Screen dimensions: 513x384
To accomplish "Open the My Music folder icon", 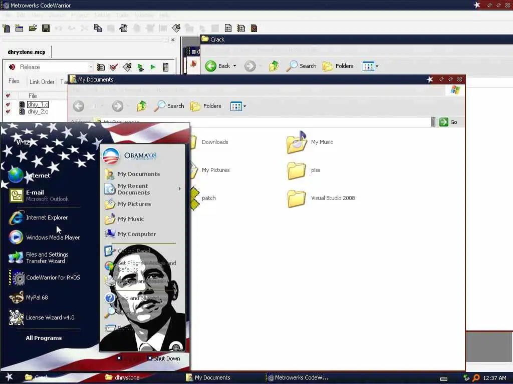I will tap(297, 142).
